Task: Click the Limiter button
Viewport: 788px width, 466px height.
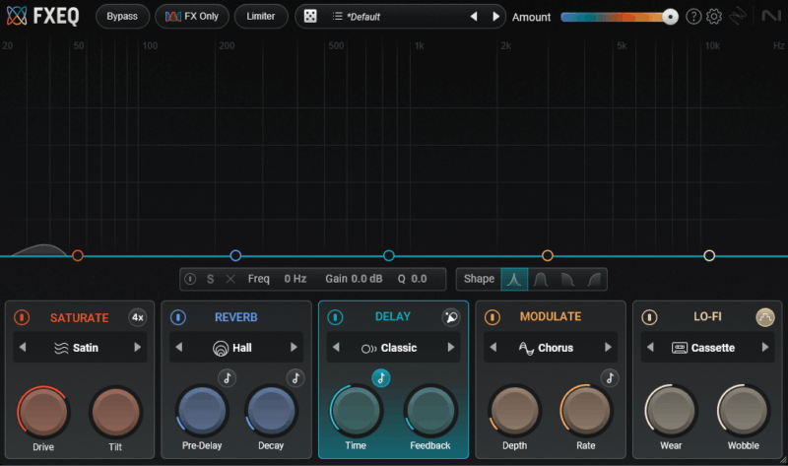Action: tap(261, 17)
